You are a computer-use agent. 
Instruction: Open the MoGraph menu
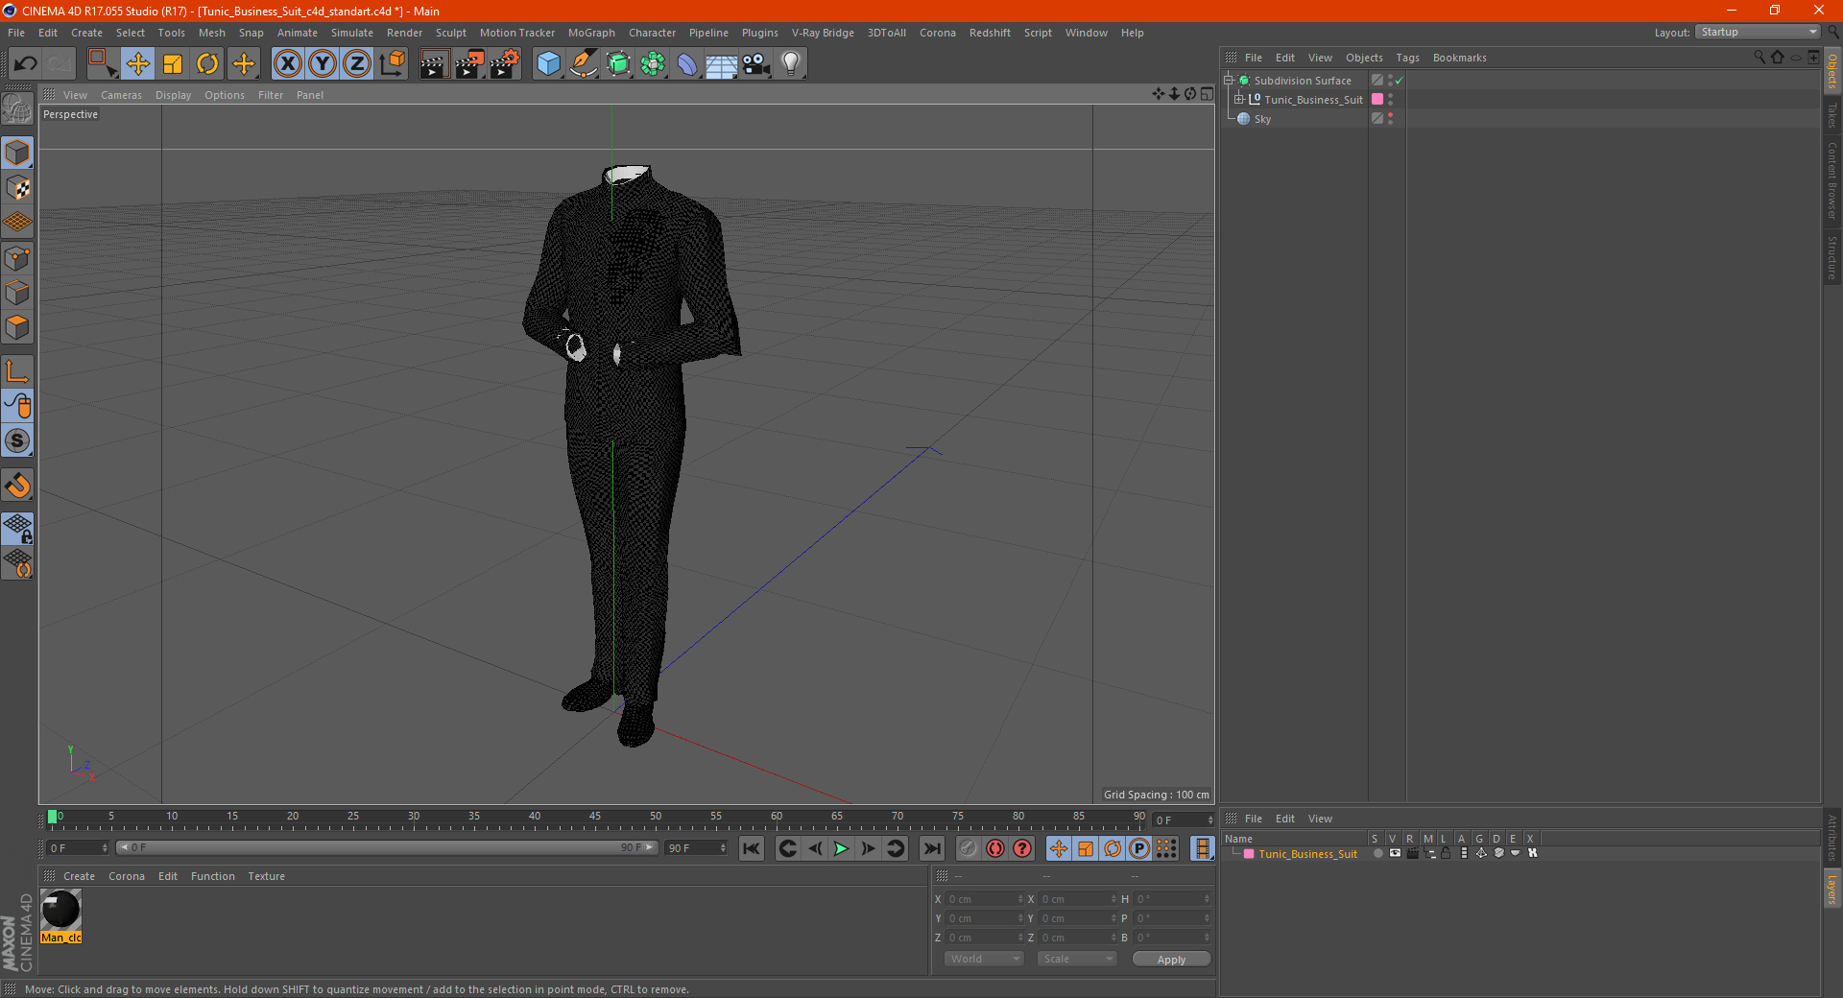pos(591,33)
